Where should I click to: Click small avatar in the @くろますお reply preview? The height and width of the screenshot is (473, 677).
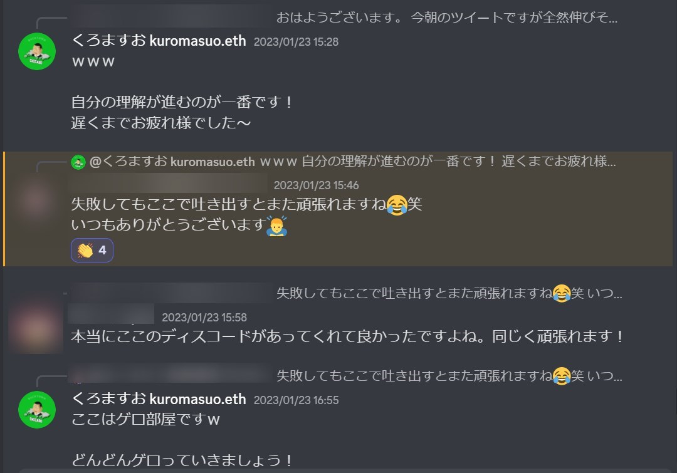[78, 162]
